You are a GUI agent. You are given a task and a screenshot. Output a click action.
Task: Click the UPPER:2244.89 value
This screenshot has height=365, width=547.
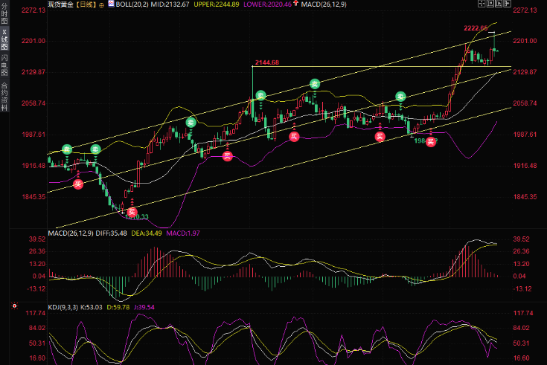pos(217,4)
